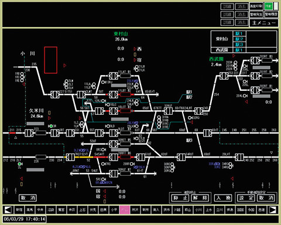Click the red empty rectangle near 小川

point(51,60)
